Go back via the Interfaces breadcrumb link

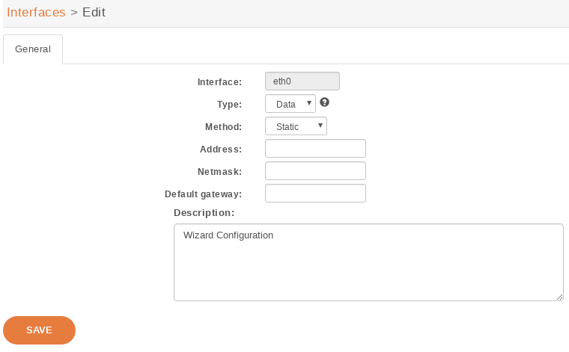(x=36, y=12)
